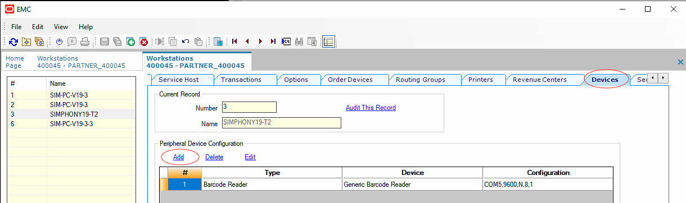Maximize the EMC window
This screenshot has height=203, width=686.
[647, 9]
